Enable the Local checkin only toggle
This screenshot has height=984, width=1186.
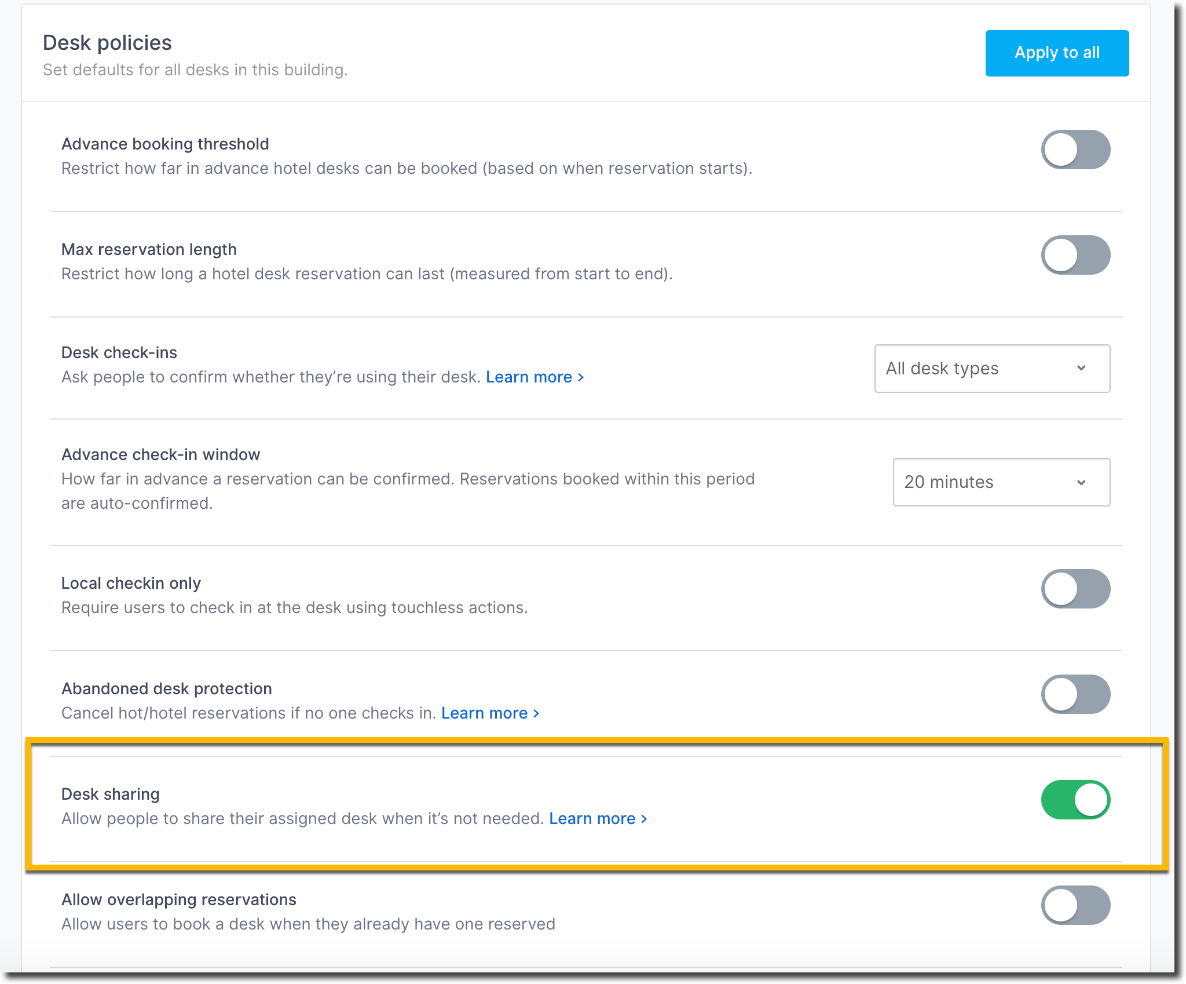(x=1075, y=589)
